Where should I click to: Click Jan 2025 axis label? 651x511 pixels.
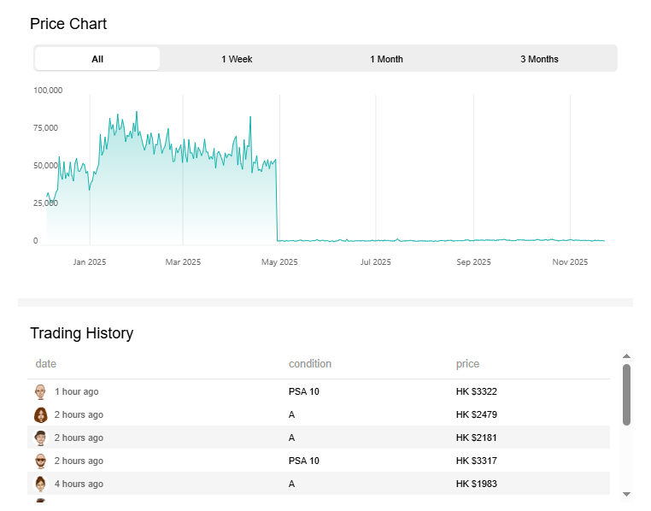coord(89,262)
